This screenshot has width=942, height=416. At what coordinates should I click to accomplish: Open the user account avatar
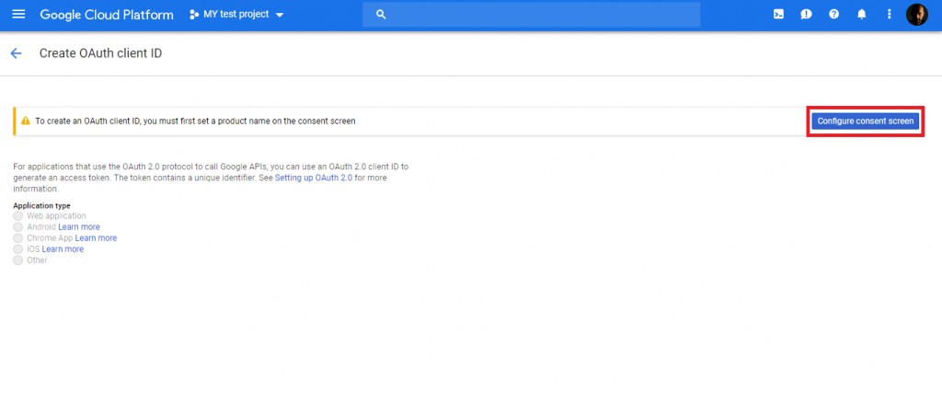pos(917,15)
